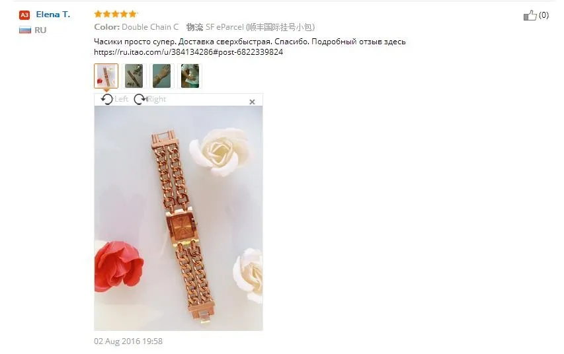Click the (0) likes count
This screenshot has width=564, height=354.
[x=544, y=15]
